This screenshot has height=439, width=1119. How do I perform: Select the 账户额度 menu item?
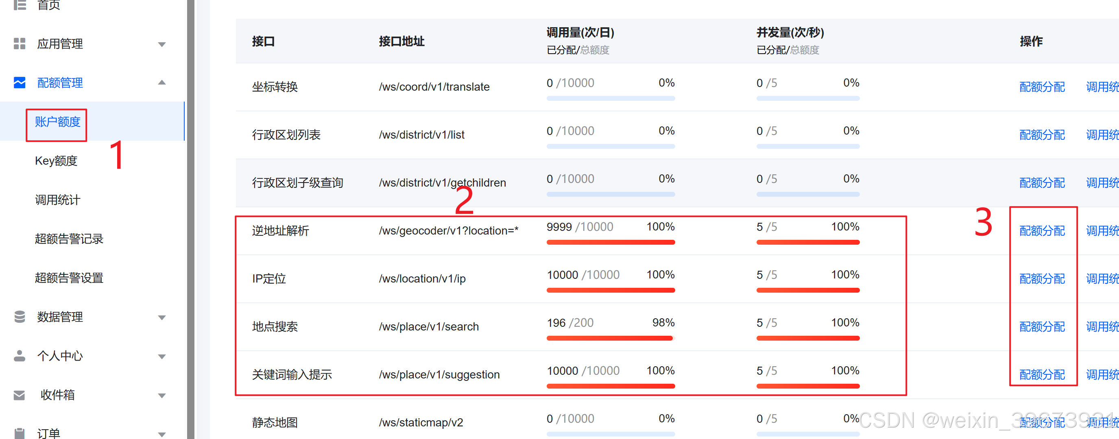tap(58, 122)
